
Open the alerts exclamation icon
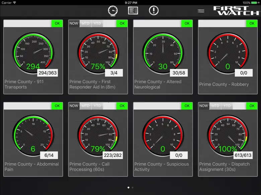pyautogui.click(x=154, y=10)
